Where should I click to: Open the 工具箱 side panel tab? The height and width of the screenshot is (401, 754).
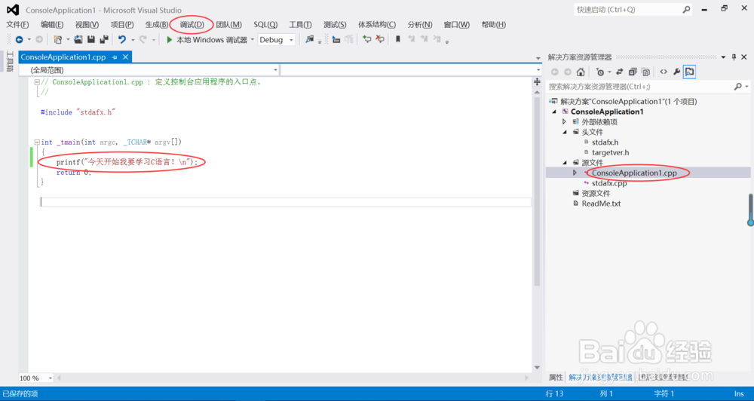pos(10,61)
